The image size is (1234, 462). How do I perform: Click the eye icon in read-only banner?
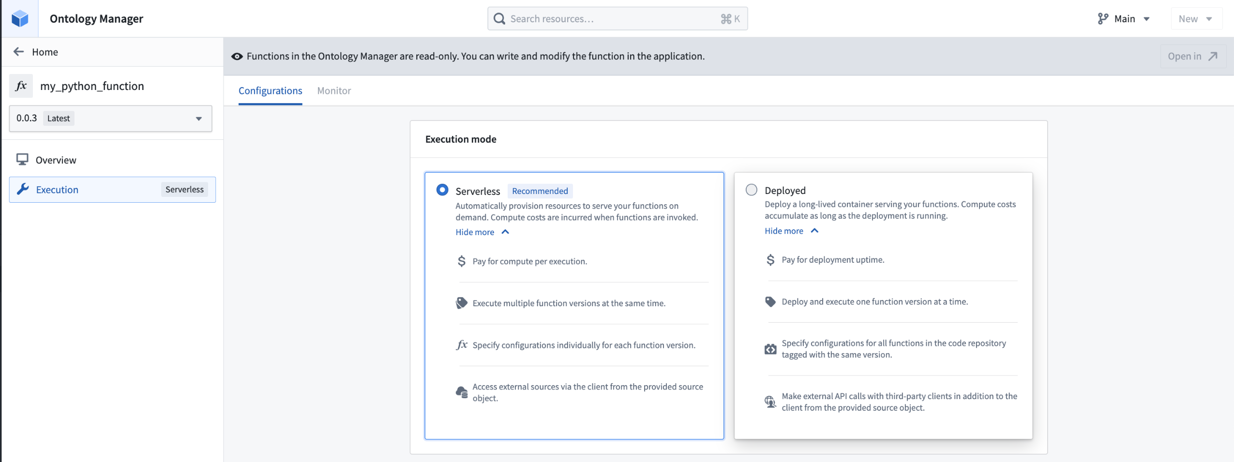[237, 56]
